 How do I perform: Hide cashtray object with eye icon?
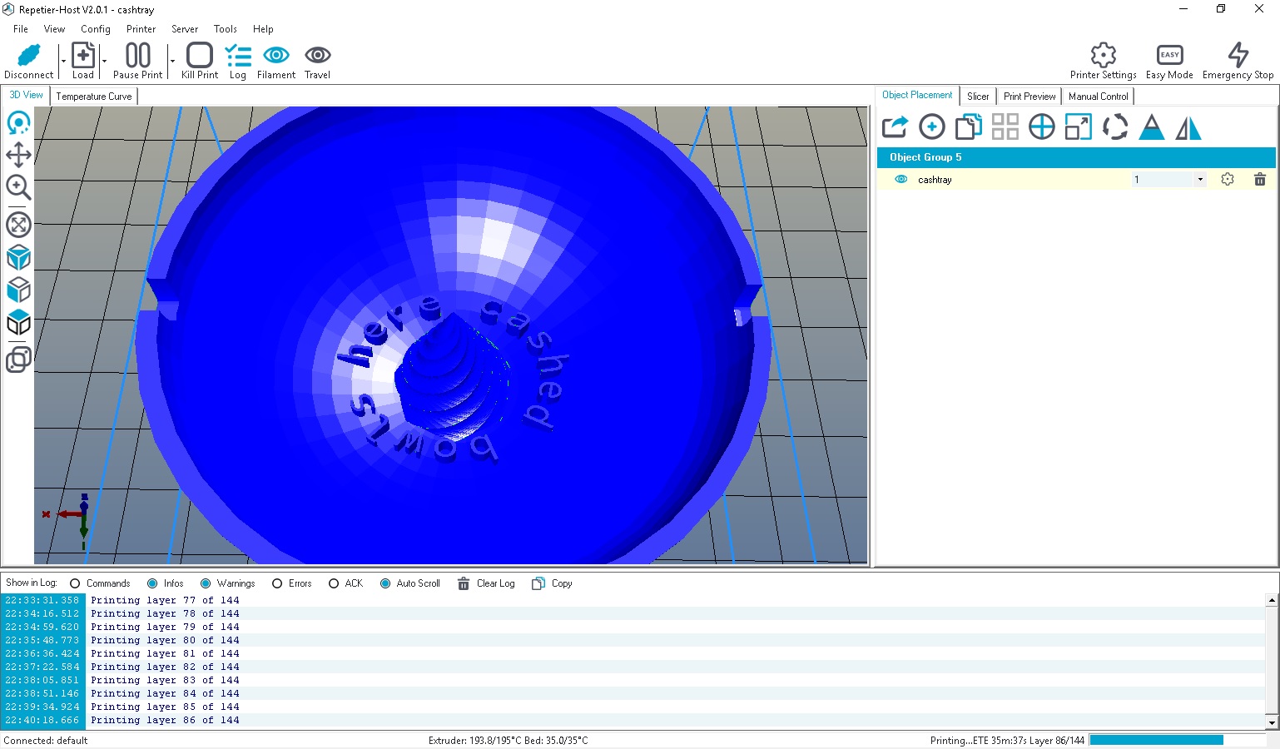(x=900, y=180)
